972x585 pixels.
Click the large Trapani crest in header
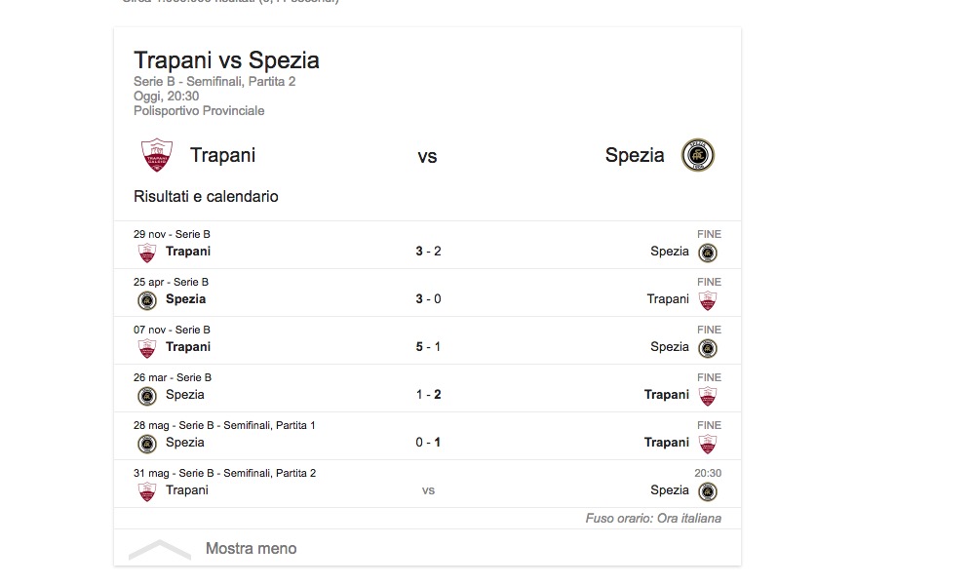pos(156,156)
